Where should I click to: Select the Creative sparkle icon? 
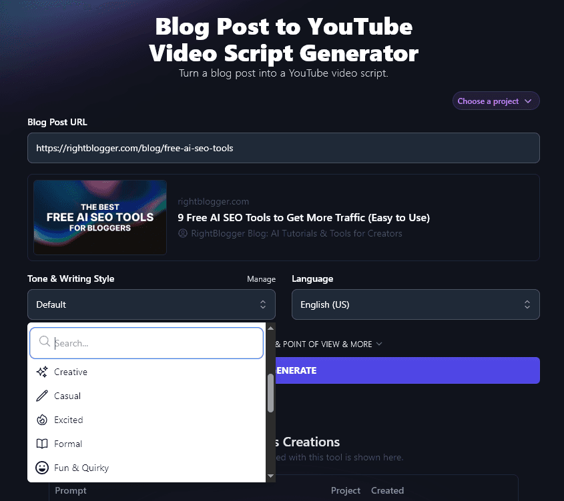[x=43, y=372]
